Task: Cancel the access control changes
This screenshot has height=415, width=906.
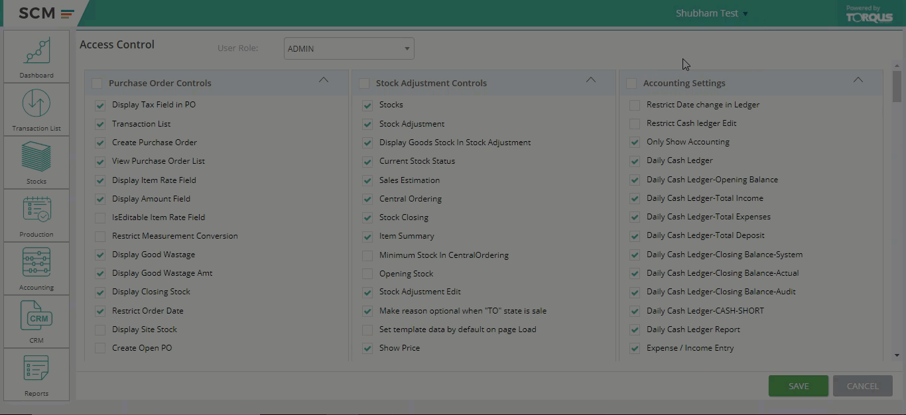Action: [x=862, y=386]
